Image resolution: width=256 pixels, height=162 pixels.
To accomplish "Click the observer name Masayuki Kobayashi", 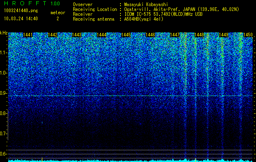I will (x=146, y=4).
